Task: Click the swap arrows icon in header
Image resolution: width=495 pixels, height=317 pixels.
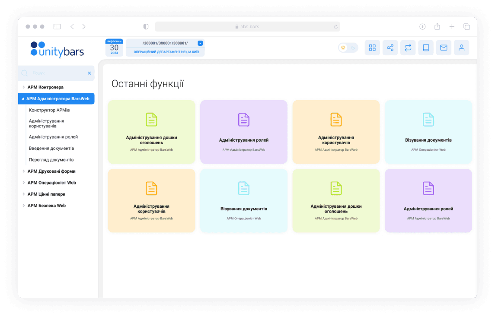Action: 408,48
